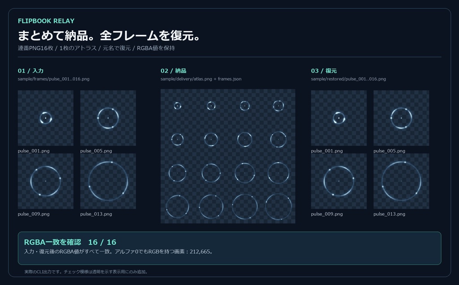Click the path sample/frames/pulse_001..016.png
Image resolution: width=459 pixels, height=285 pixels.
tap(54, 79)
